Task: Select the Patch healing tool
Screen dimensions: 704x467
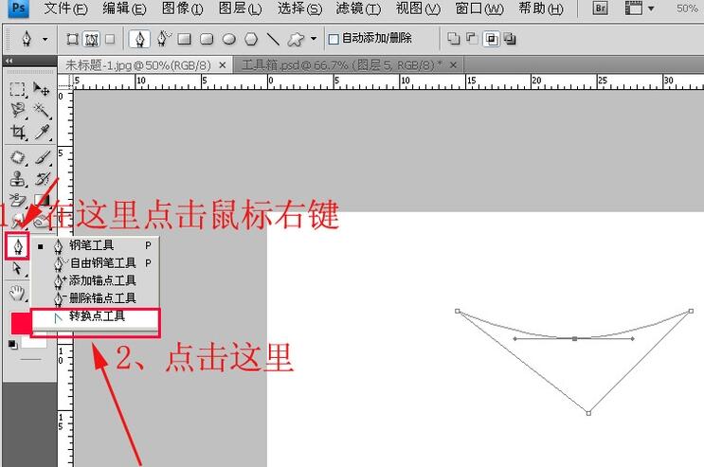Action: click(x=18, y=158)
